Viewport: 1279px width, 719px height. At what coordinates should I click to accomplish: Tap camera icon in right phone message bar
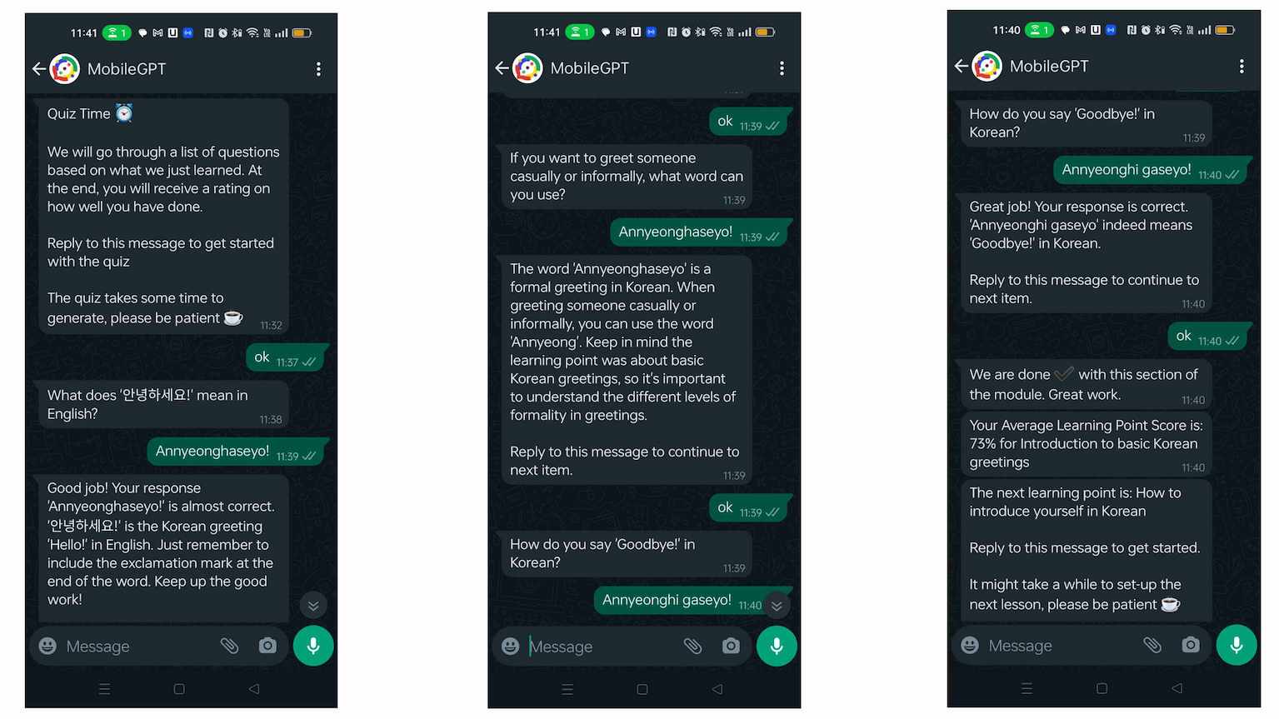point(1191,645)
